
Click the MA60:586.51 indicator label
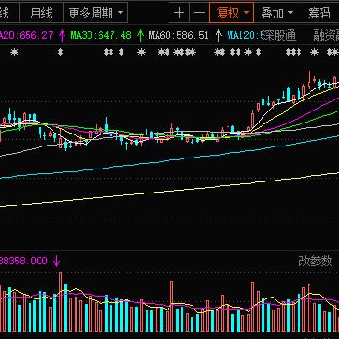[x=179, y=35]
